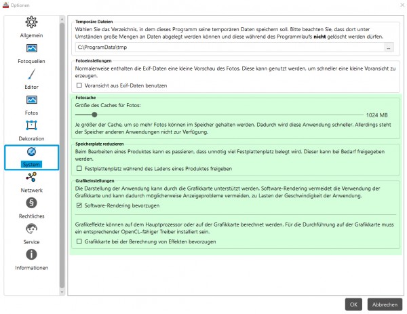Click the temp directory path field

point(229,47)
